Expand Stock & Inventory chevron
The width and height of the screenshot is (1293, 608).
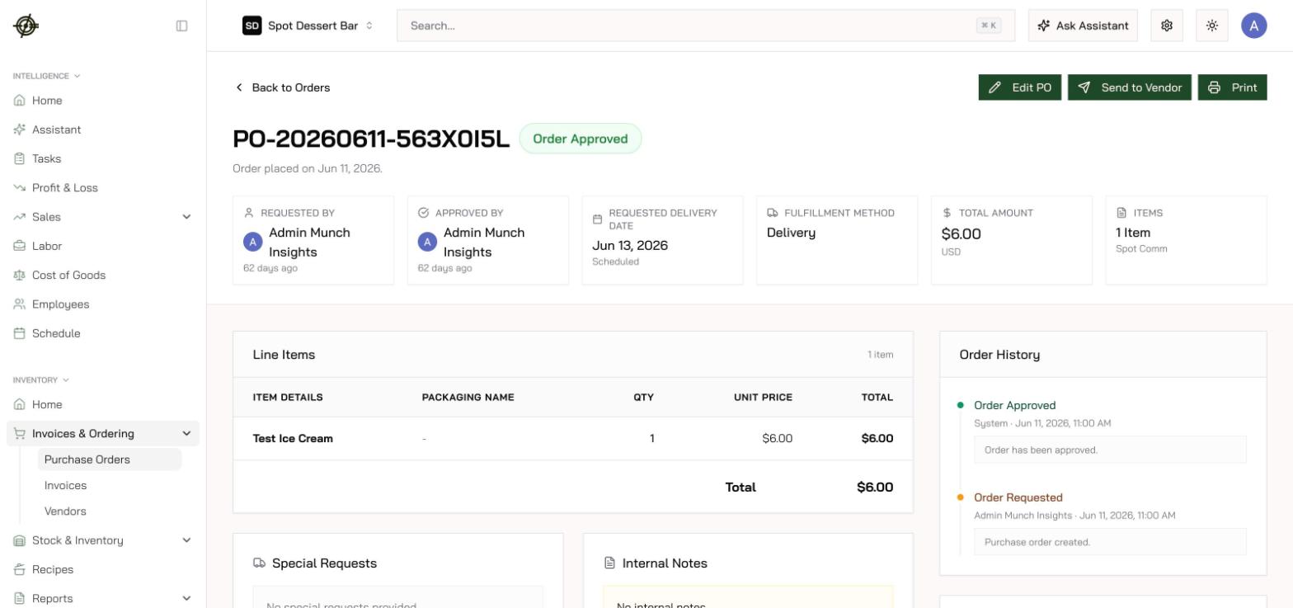tap(186, 540)
